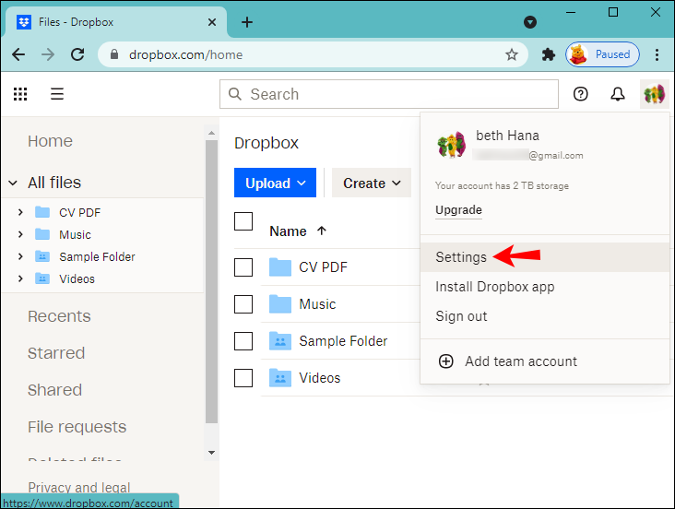Click the plus icon beside Add team account
The image size is (675, 509).
point(446,361)
